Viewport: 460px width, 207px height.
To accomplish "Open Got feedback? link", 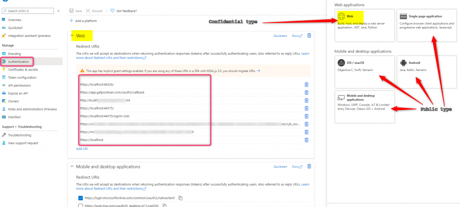I will tap(124, 11).
